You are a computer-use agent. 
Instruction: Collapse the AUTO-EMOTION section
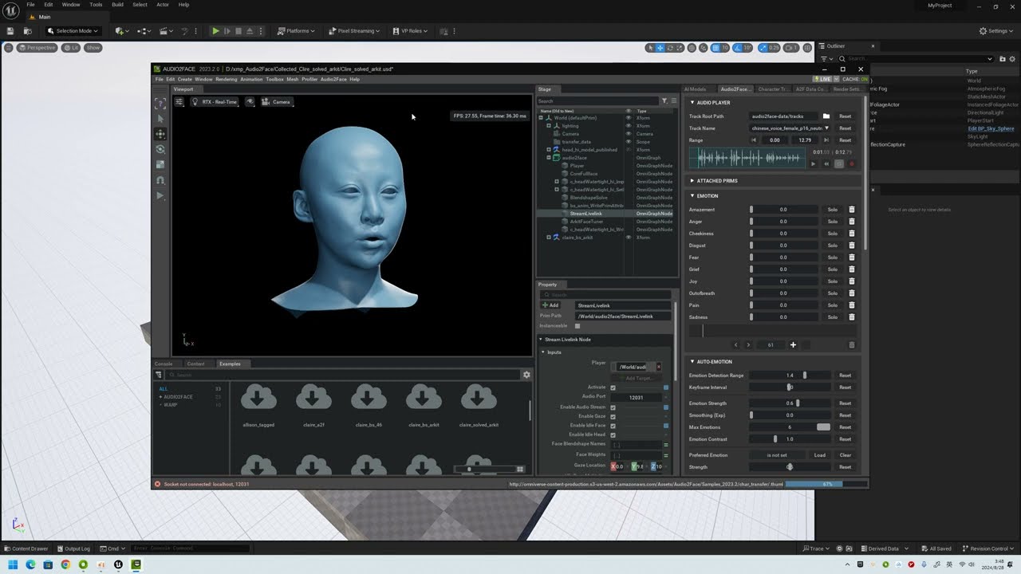coord(692,362)
